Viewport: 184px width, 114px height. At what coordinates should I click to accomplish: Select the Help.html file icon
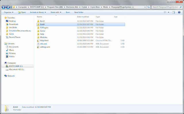pyautogui.click(x=38, y=41)
